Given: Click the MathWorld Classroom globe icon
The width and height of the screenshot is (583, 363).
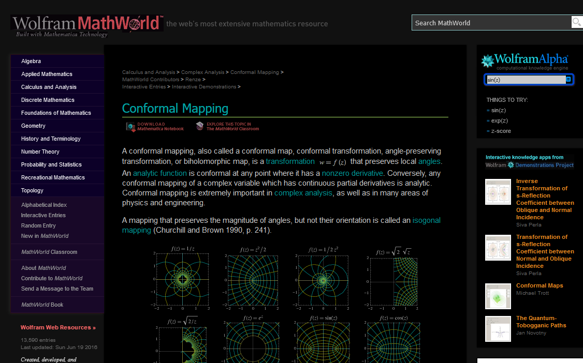Looking at the screenshot, I should (x=200, y=126).
